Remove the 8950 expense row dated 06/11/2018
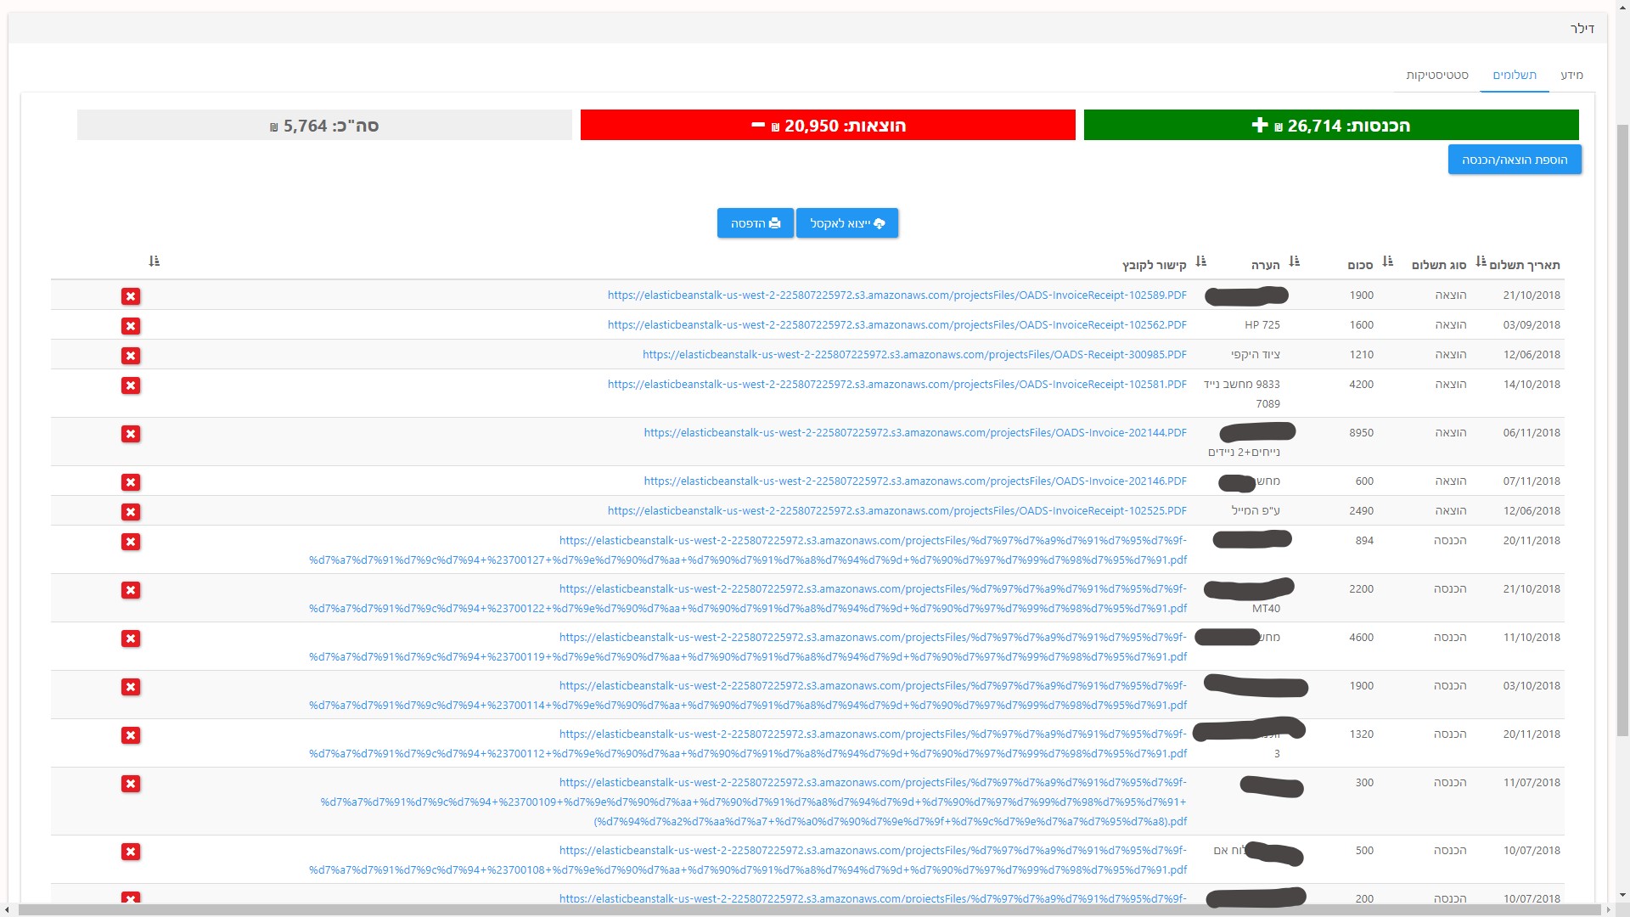This screenshot has width=1630, height=917. click(130, 434)
